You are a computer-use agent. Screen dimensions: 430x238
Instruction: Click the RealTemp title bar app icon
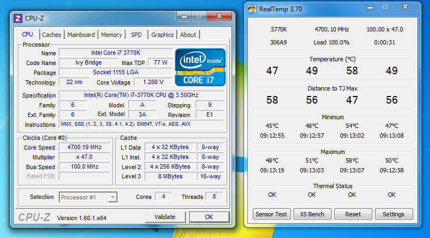252,9
